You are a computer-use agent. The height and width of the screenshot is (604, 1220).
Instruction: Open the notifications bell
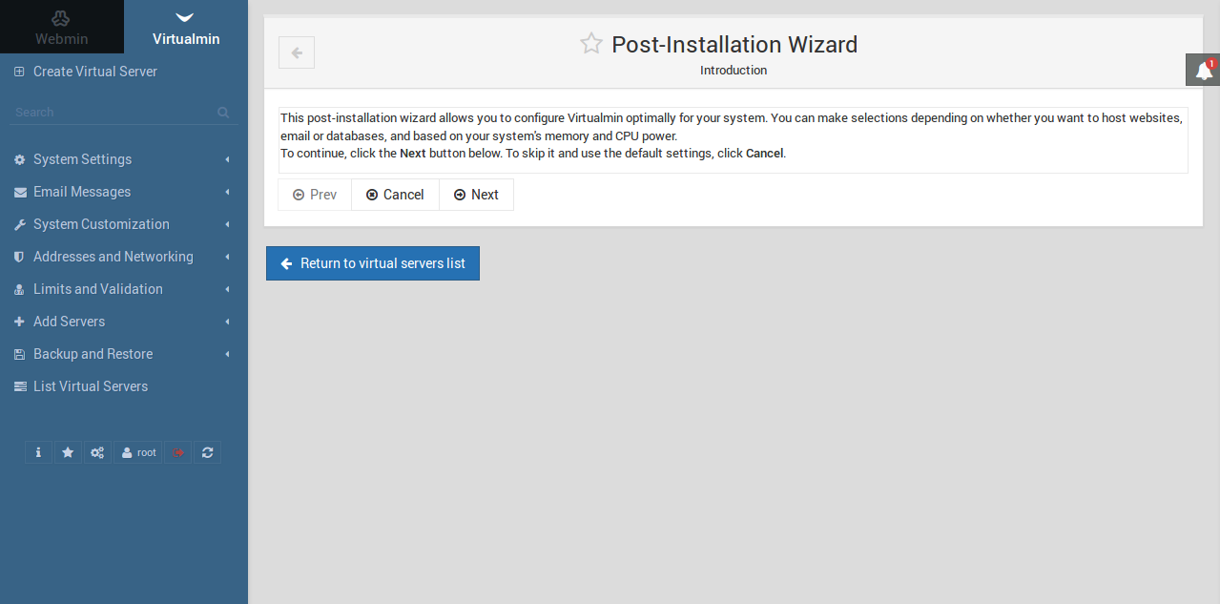[1203, 71]
